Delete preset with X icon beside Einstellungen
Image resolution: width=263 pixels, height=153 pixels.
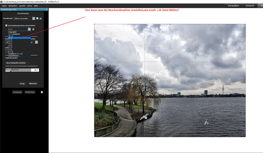41,18
